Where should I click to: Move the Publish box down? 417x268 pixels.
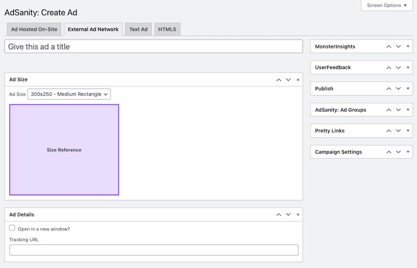(x=398, y=88)
